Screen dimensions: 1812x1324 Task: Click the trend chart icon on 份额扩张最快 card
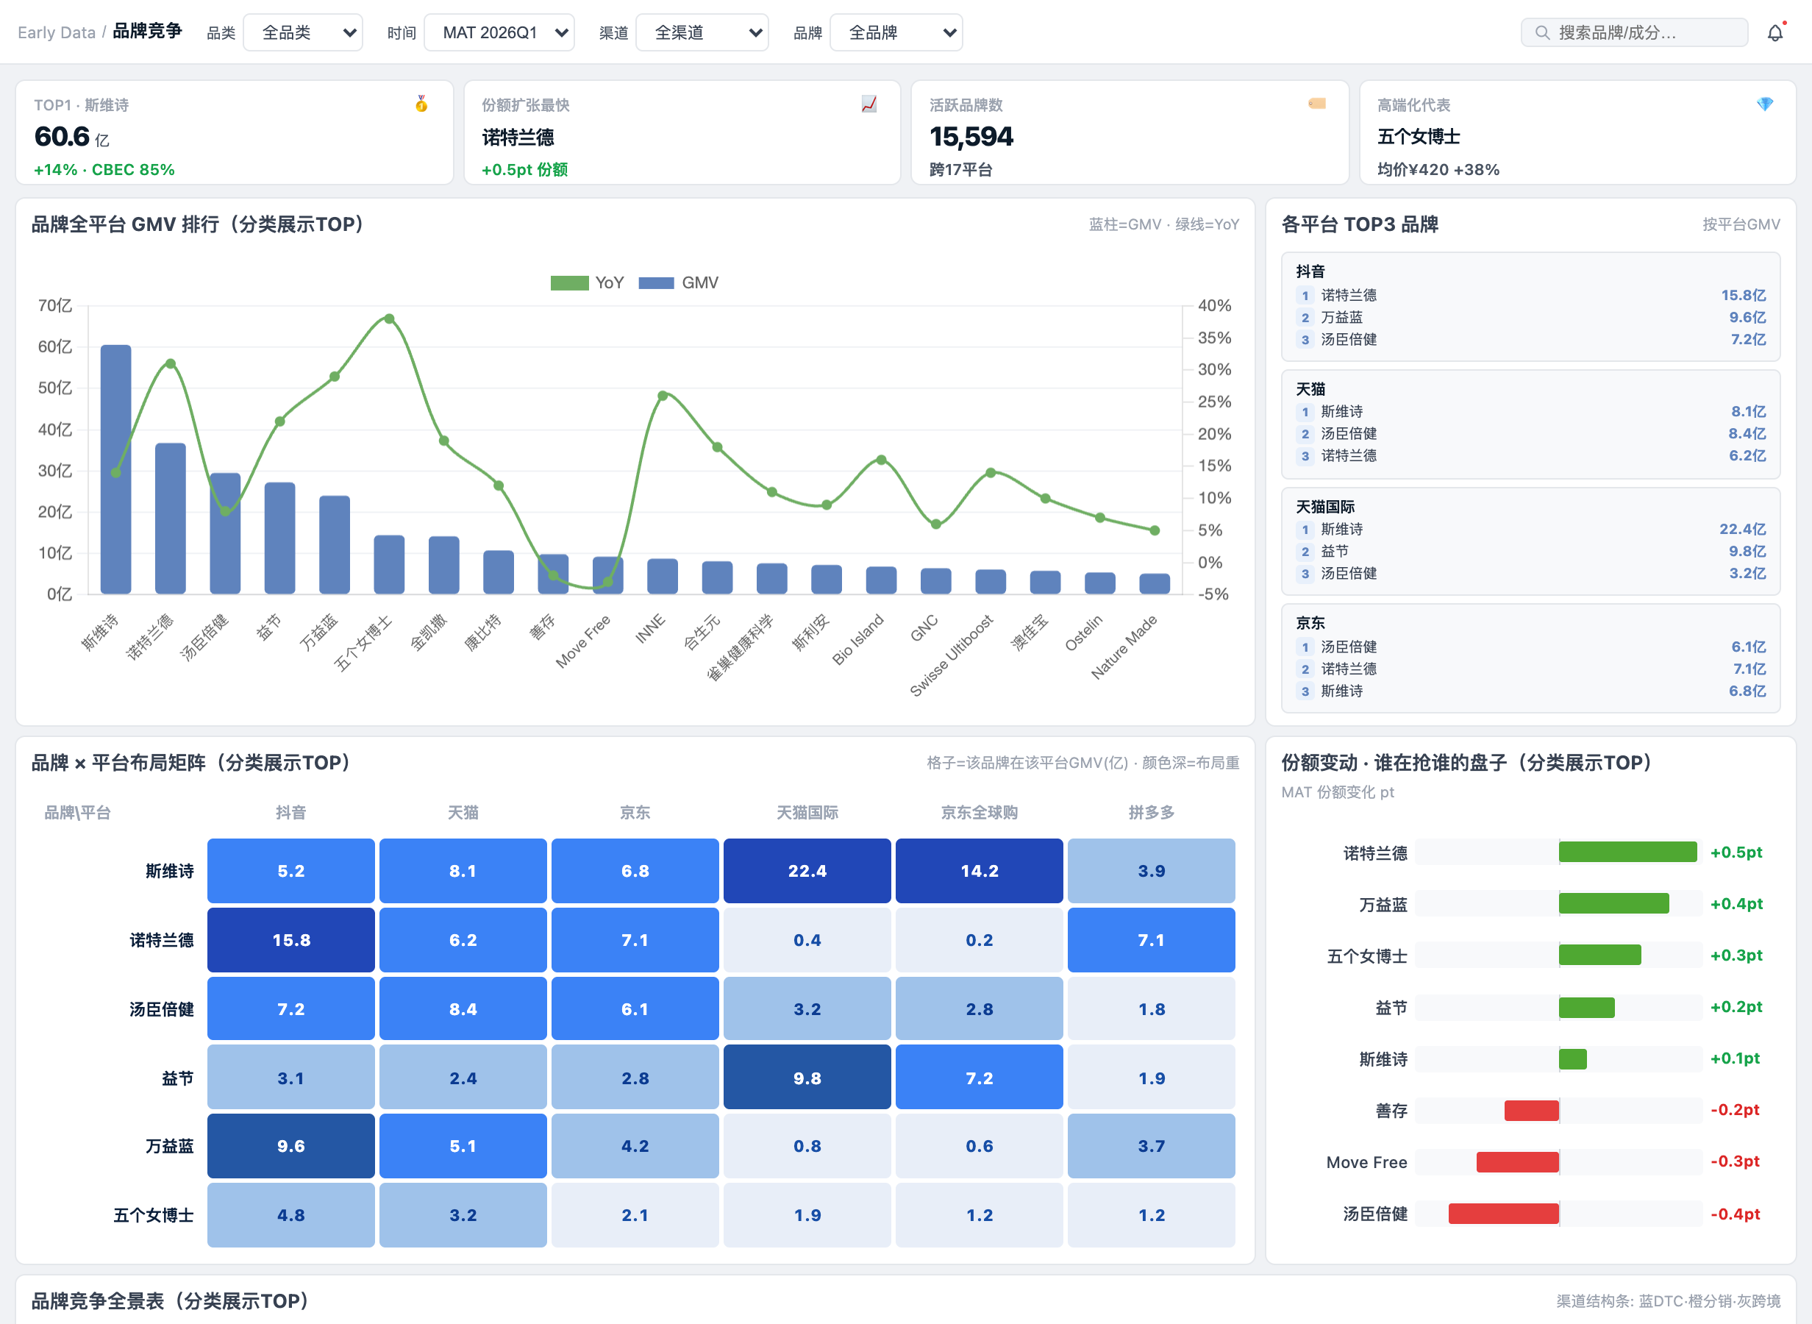(869, 104)
